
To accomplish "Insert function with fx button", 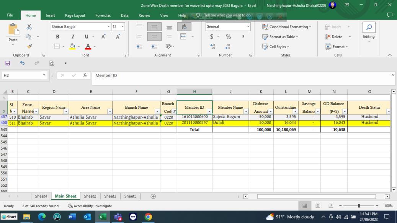I will click(85, 75).
